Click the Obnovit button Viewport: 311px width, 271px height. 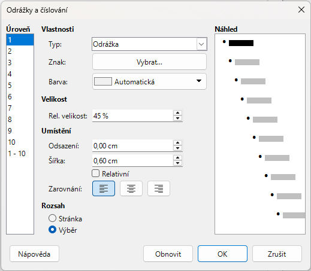click(x=168, y=254)
